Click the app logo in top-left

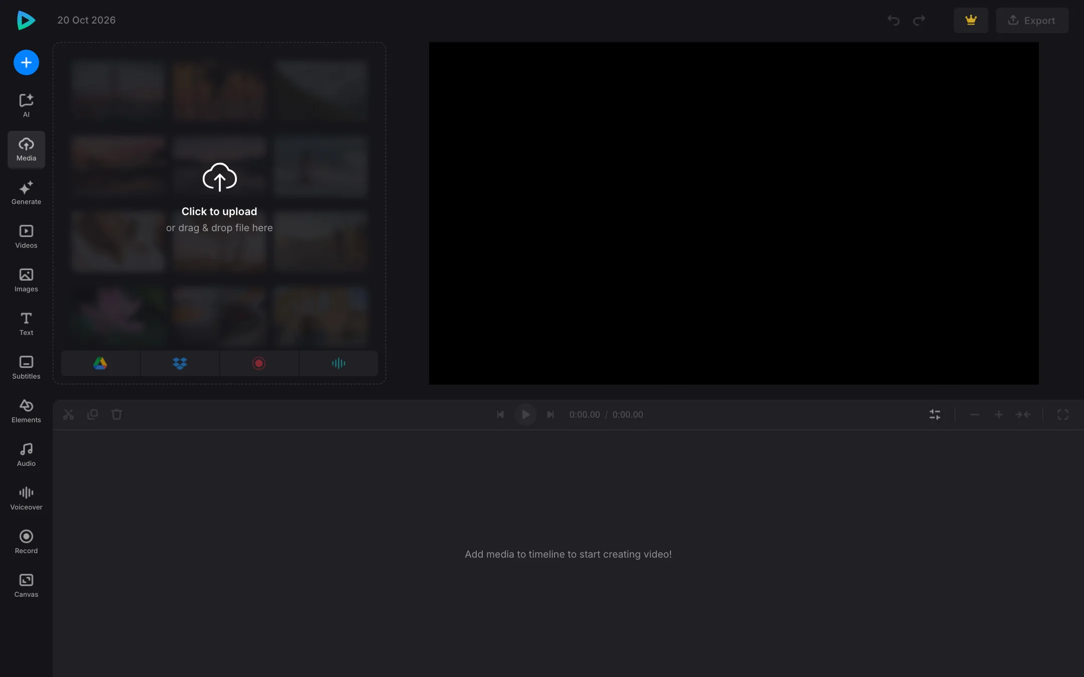coord(26,20)
